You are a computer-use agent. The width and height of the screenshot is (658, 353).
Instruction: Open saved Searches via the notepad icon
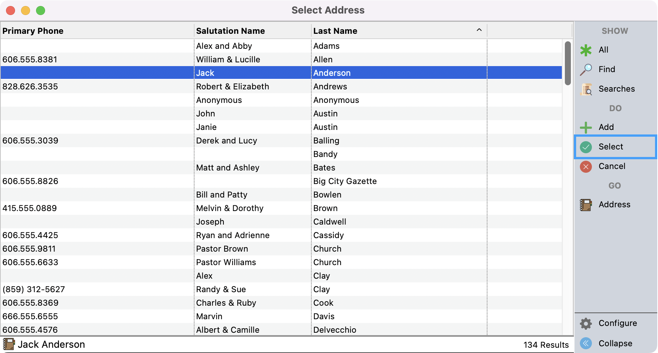586,89
